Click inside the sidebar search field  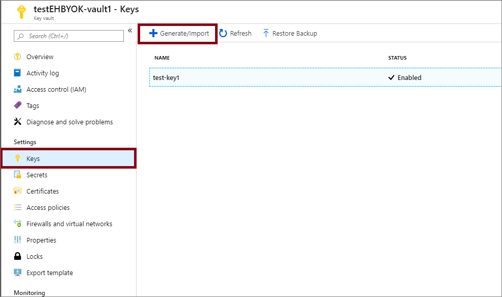(69, 36)
